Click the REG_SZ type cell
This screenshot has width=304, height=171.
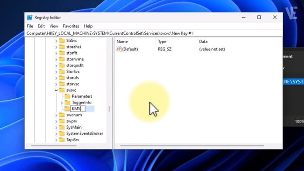click(x=165, y=49)
